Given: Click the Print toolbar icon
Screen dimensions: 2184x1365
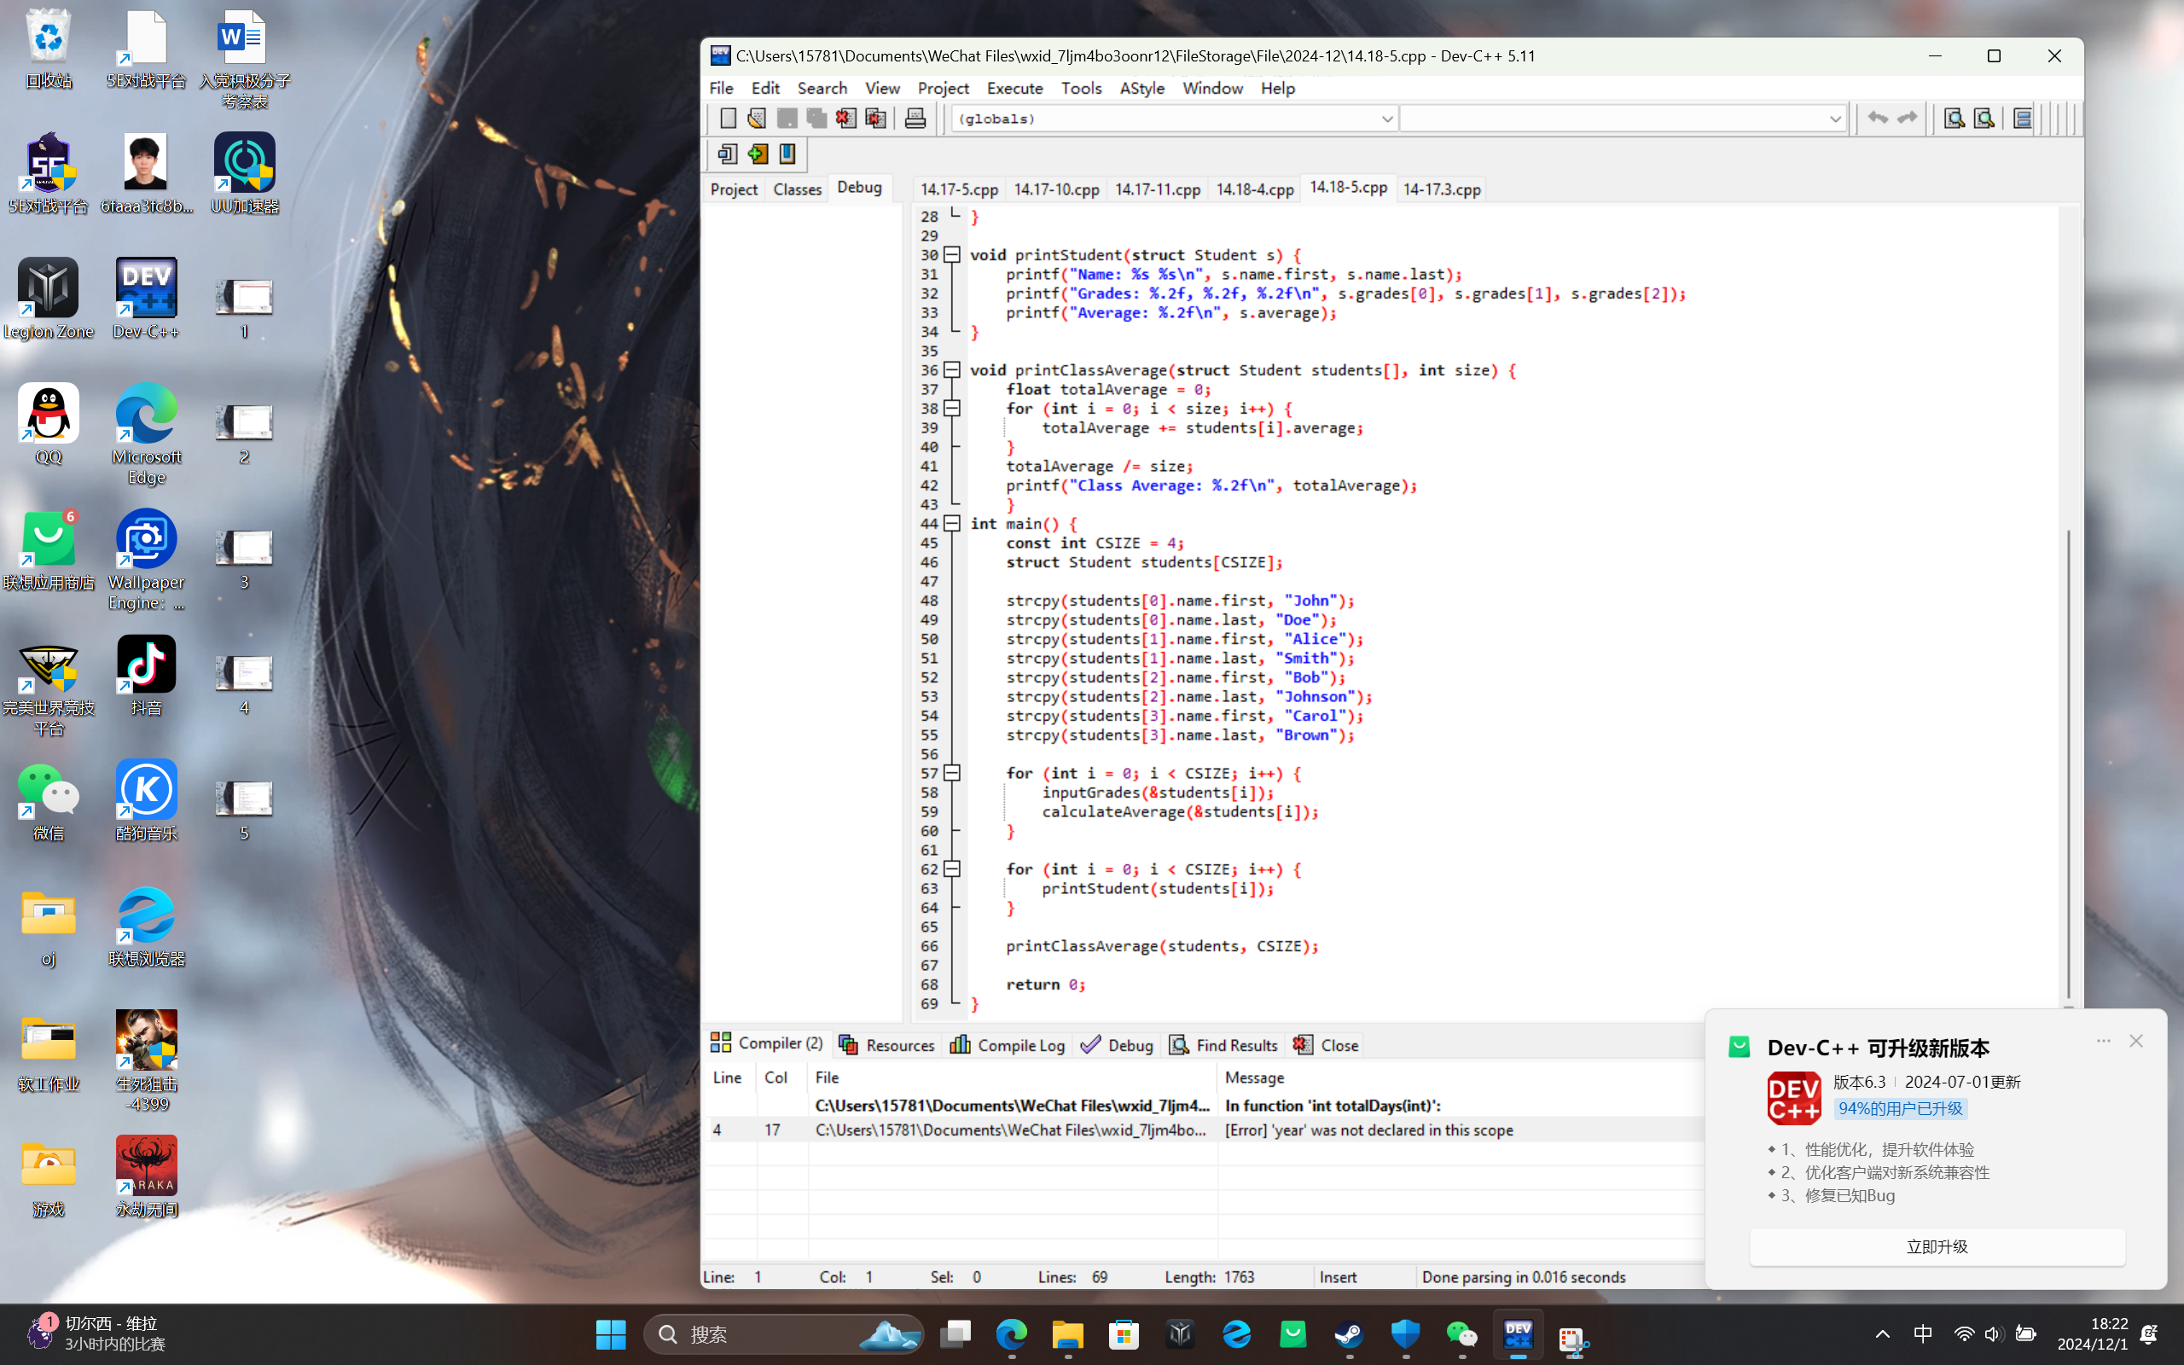Looking at the screenshot, I should tap(915, 119).
